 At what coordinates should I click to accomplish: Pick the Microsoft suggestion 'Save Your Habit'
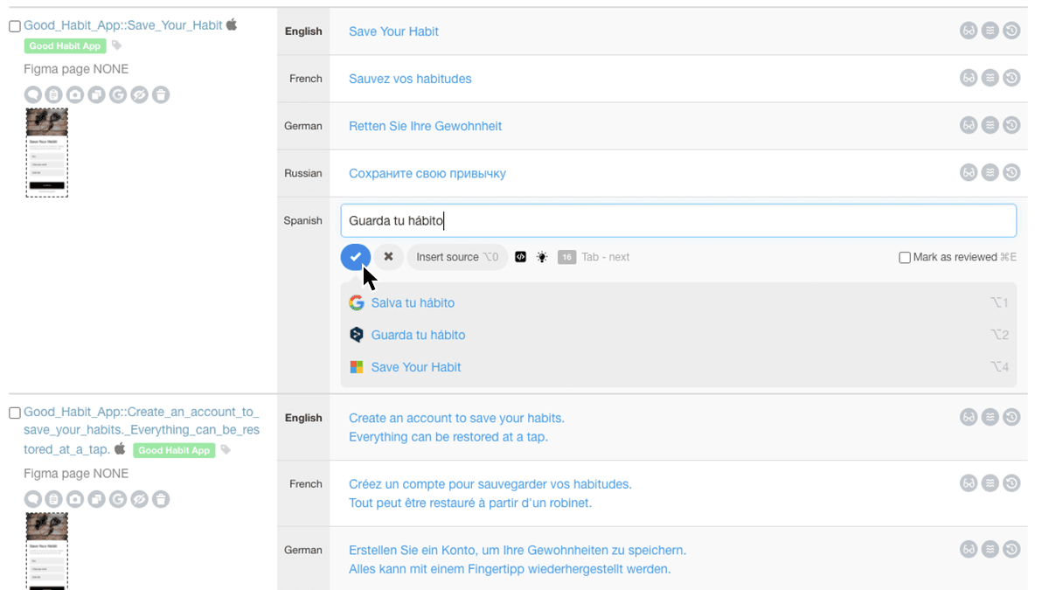point(415,367)
